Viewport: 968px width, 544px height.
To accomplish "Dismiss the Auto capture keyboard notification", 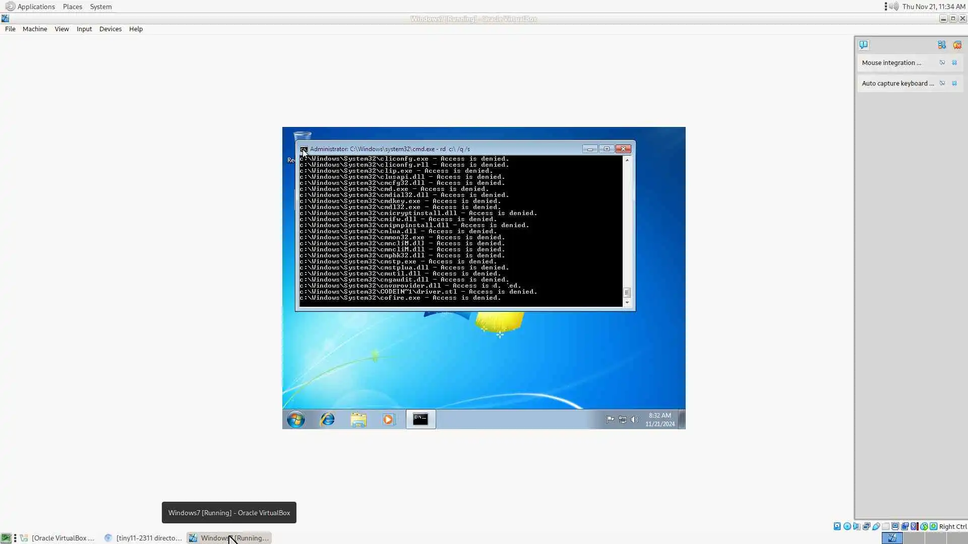I will tap(954, 83).
